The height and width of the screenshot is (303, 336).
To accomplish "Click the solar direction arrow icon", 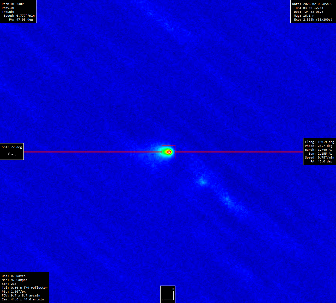I will 12,154.
